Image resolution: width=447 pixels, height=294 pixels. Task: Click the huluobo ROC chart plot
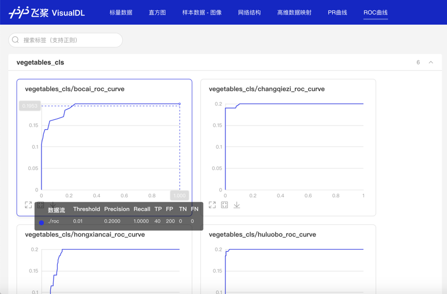(294, 272)
